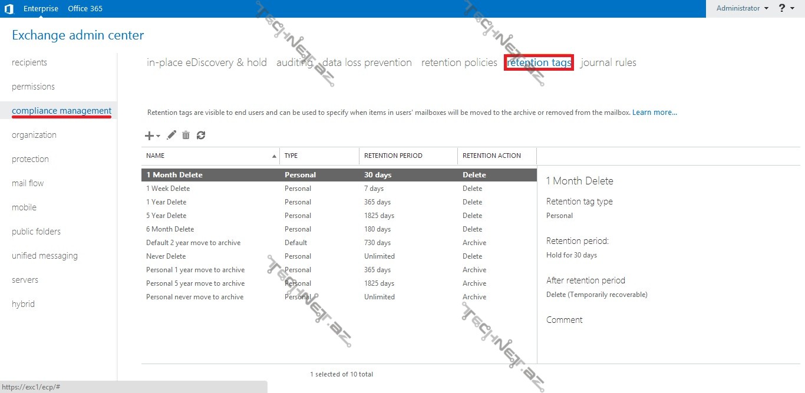Go to the mail flow section
The image size is (805, 393).
tap(28, 183)
